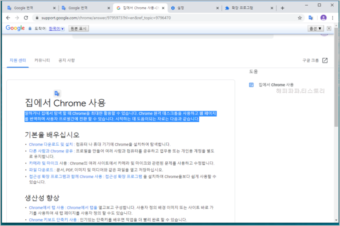Open the profile avatar in Chrome toolbar
The image size is (340, 226).
(x=323, y=18)
